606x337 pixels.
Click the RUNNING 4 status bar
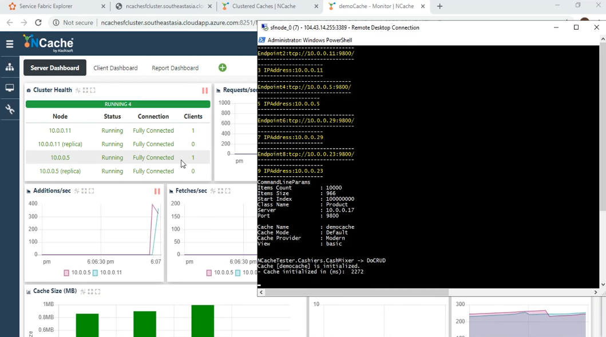118,104
